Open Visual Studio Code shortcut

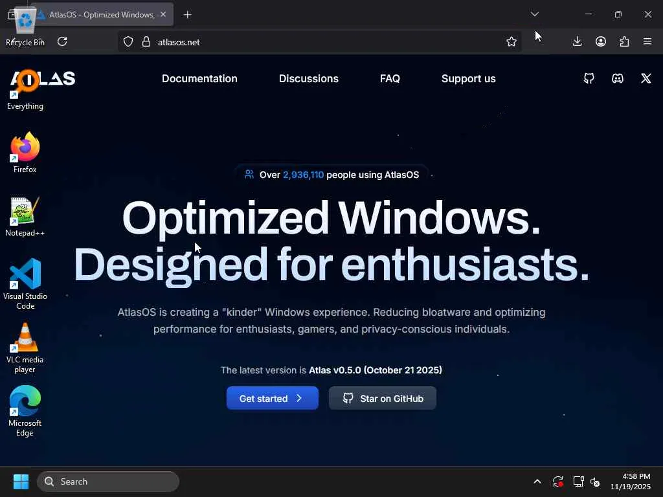(x=25, y=283)
